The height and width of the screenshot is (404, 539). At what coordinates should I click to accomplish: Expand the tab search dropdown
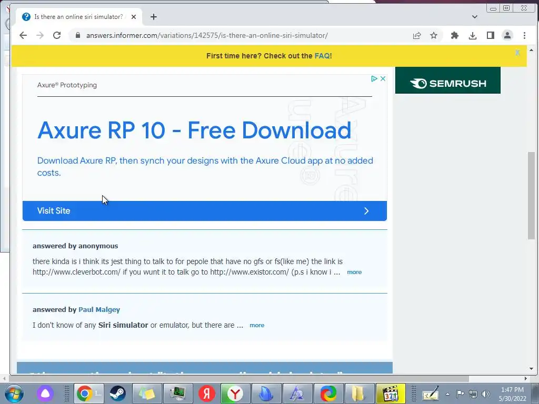click(x=475, y=17)
